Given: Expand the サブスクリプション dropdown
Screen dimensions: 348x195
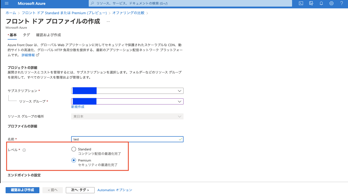Looking at the screenshot, I should tap(127, 91).
